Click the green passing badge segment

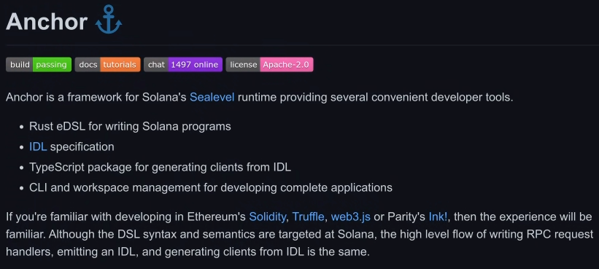coord(52,64)
